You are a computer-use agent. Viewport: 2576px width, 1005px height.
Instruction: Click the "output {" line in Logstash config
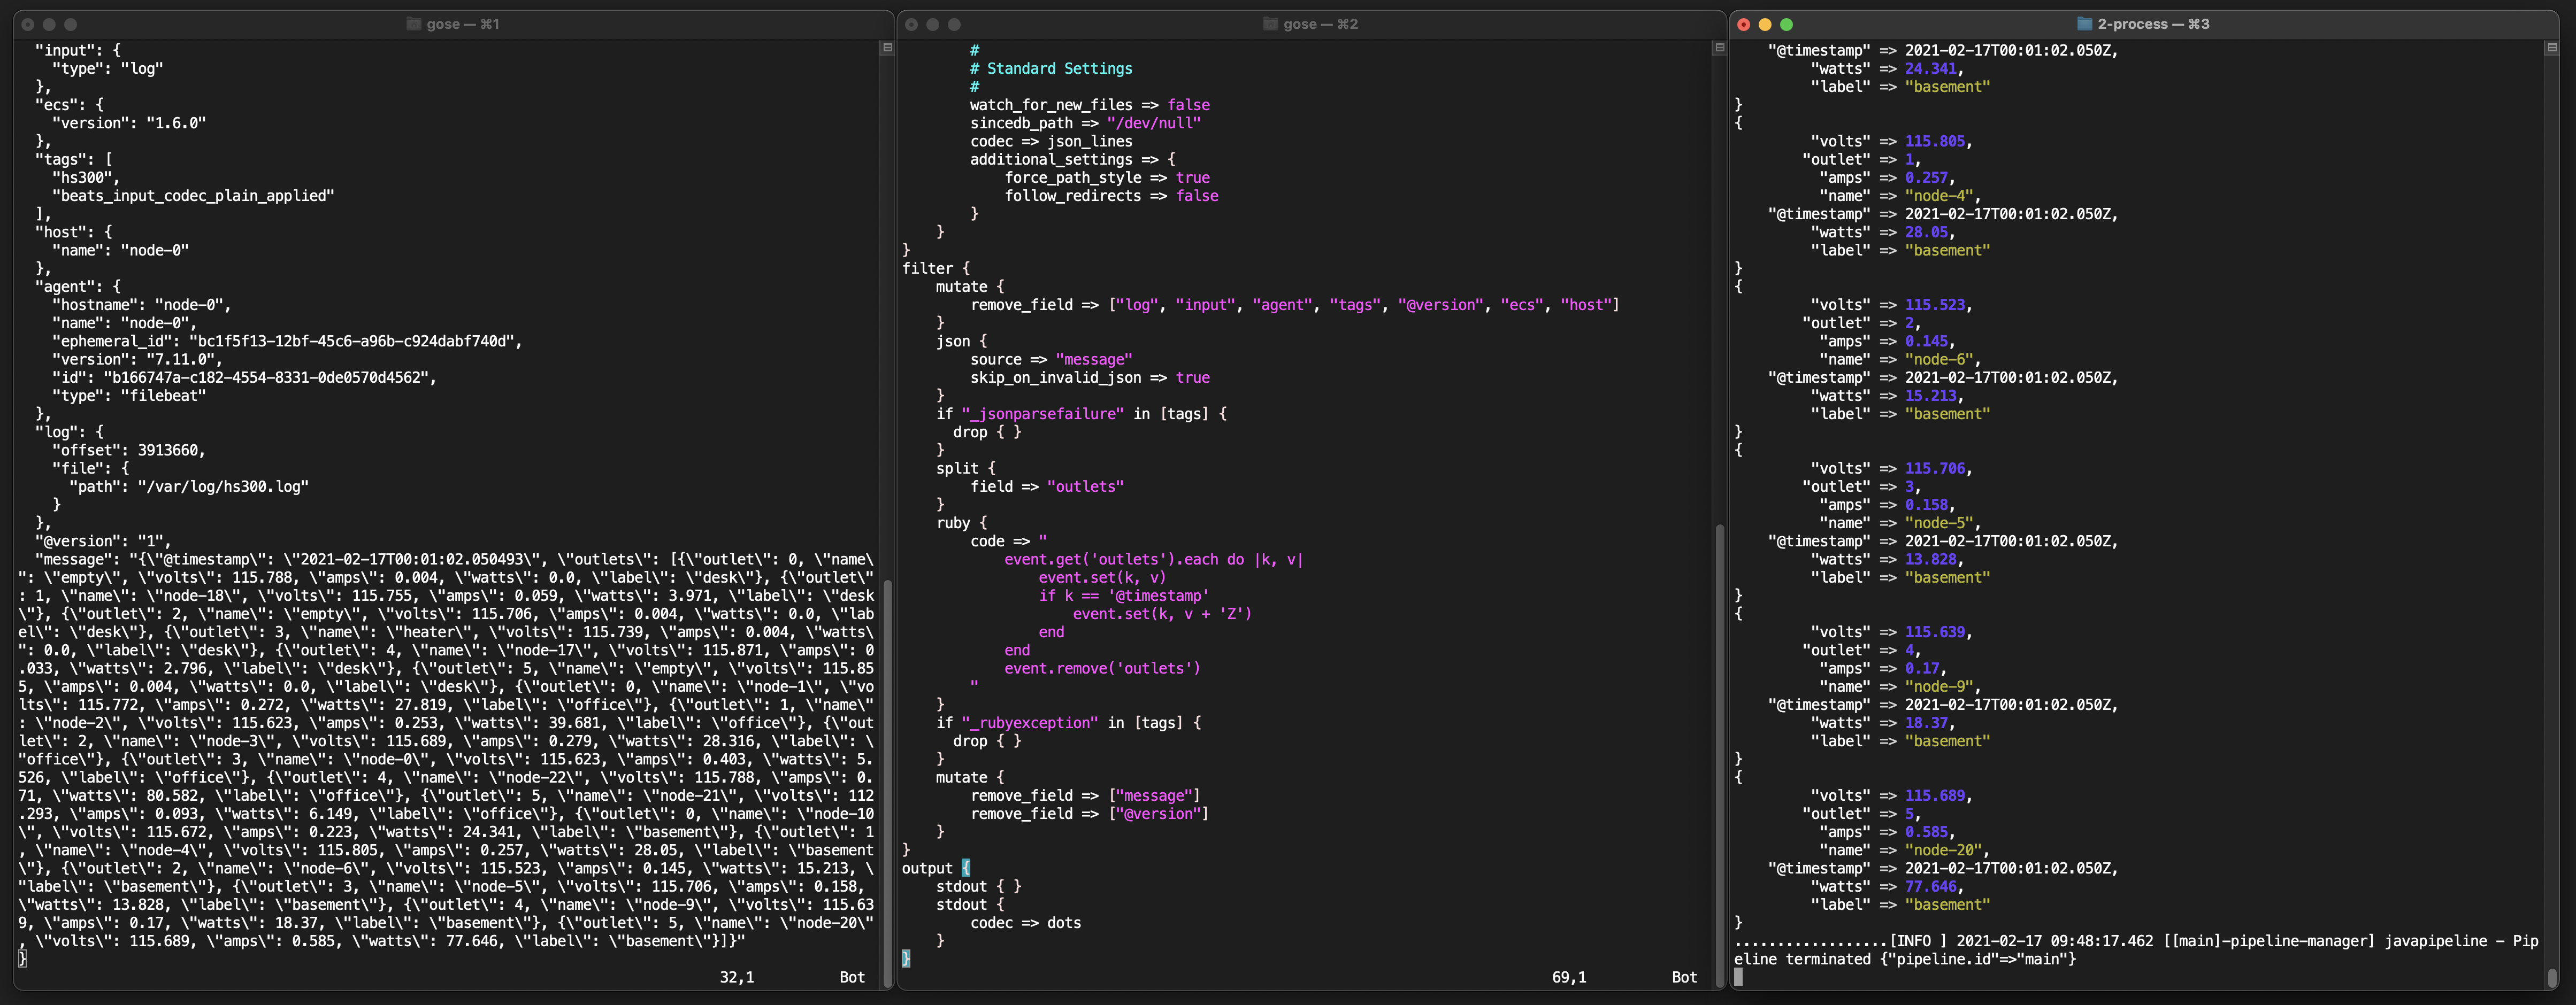(935, 868)
